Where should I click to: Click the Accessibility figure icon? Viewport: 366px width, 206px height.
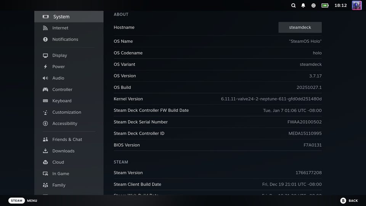[x=45, y=123]
